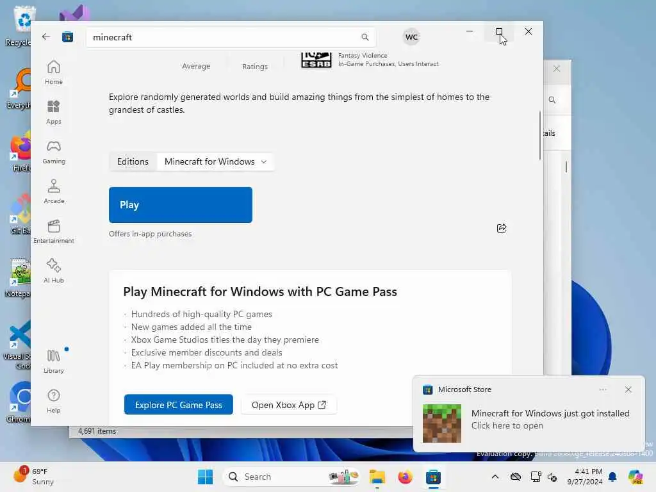Open the Entertainment section in sidebar
This screenshot has height=492, width=656.
(x=54, y=231)
